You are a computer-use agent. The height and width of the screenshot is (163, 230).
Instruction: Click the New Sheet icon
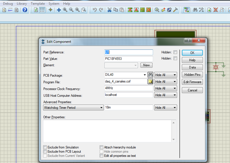coord(210,10)
